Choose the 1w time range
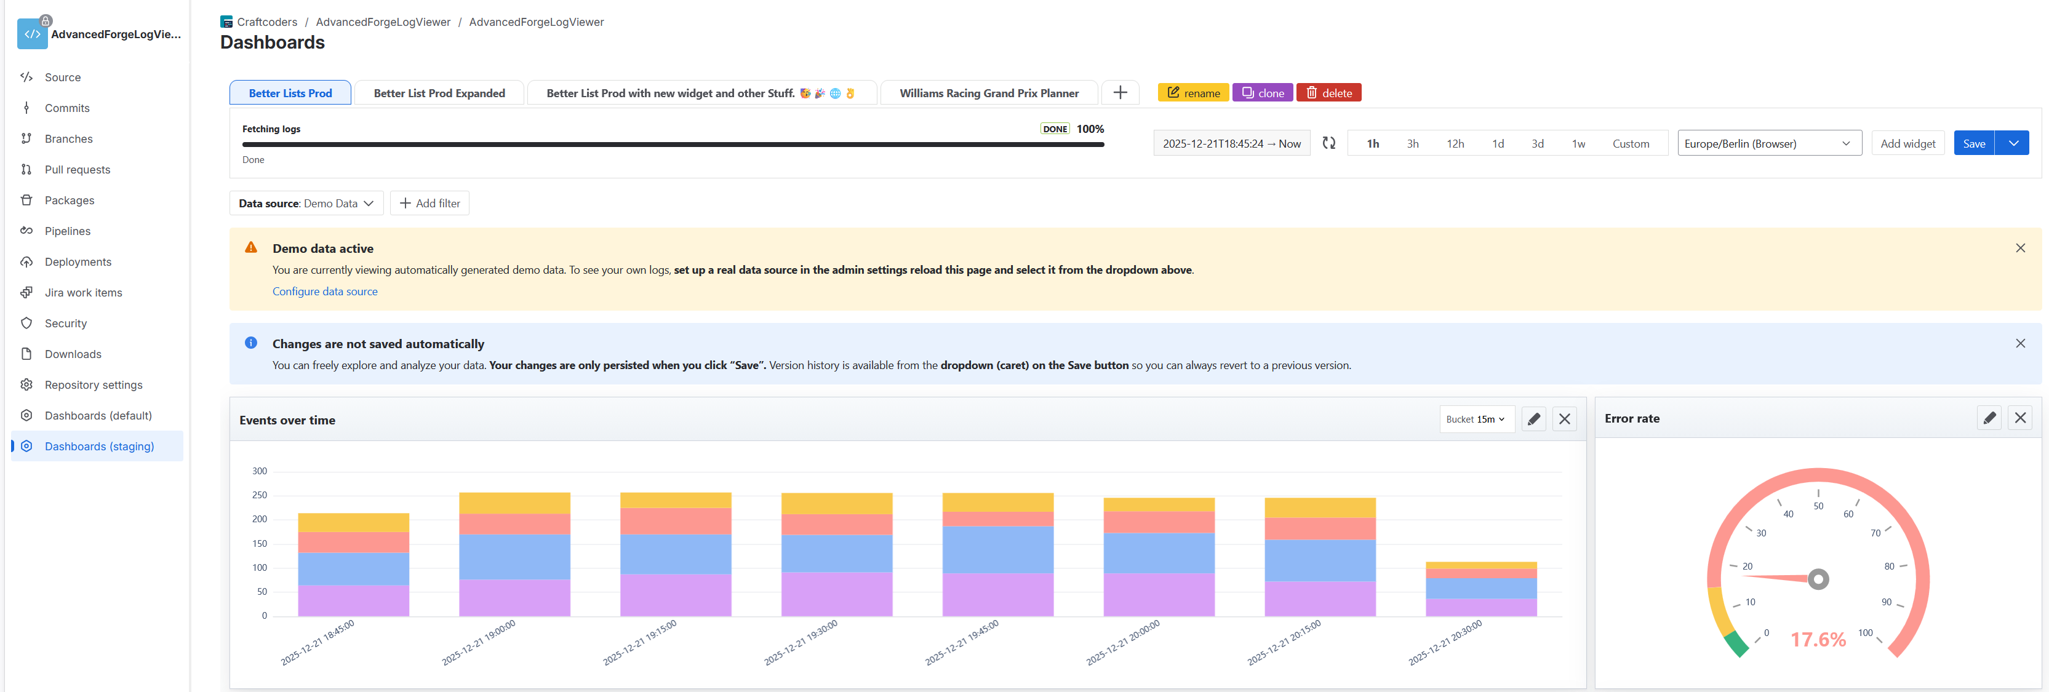This screenshot has width=2049, height=692. [1577, 144]
